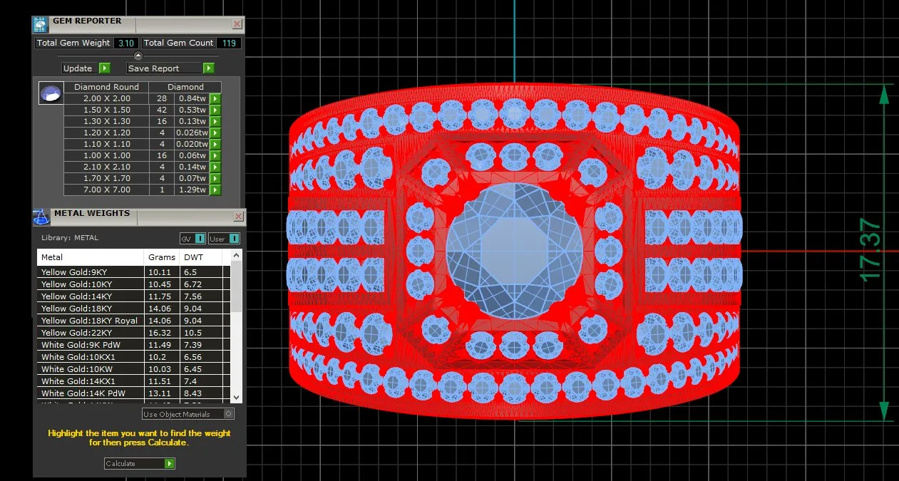Select the large center diamond on the ring
Image resolution: width=899 pixels, height=481 pixels.
pyautogui.click(x=514, y=251)
